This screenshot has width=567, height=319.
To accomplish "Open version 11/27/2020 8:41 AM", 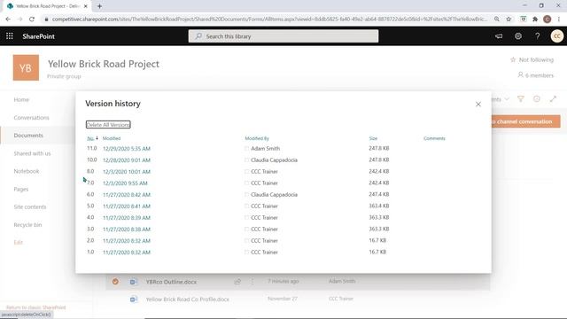I will coord(127,206).
